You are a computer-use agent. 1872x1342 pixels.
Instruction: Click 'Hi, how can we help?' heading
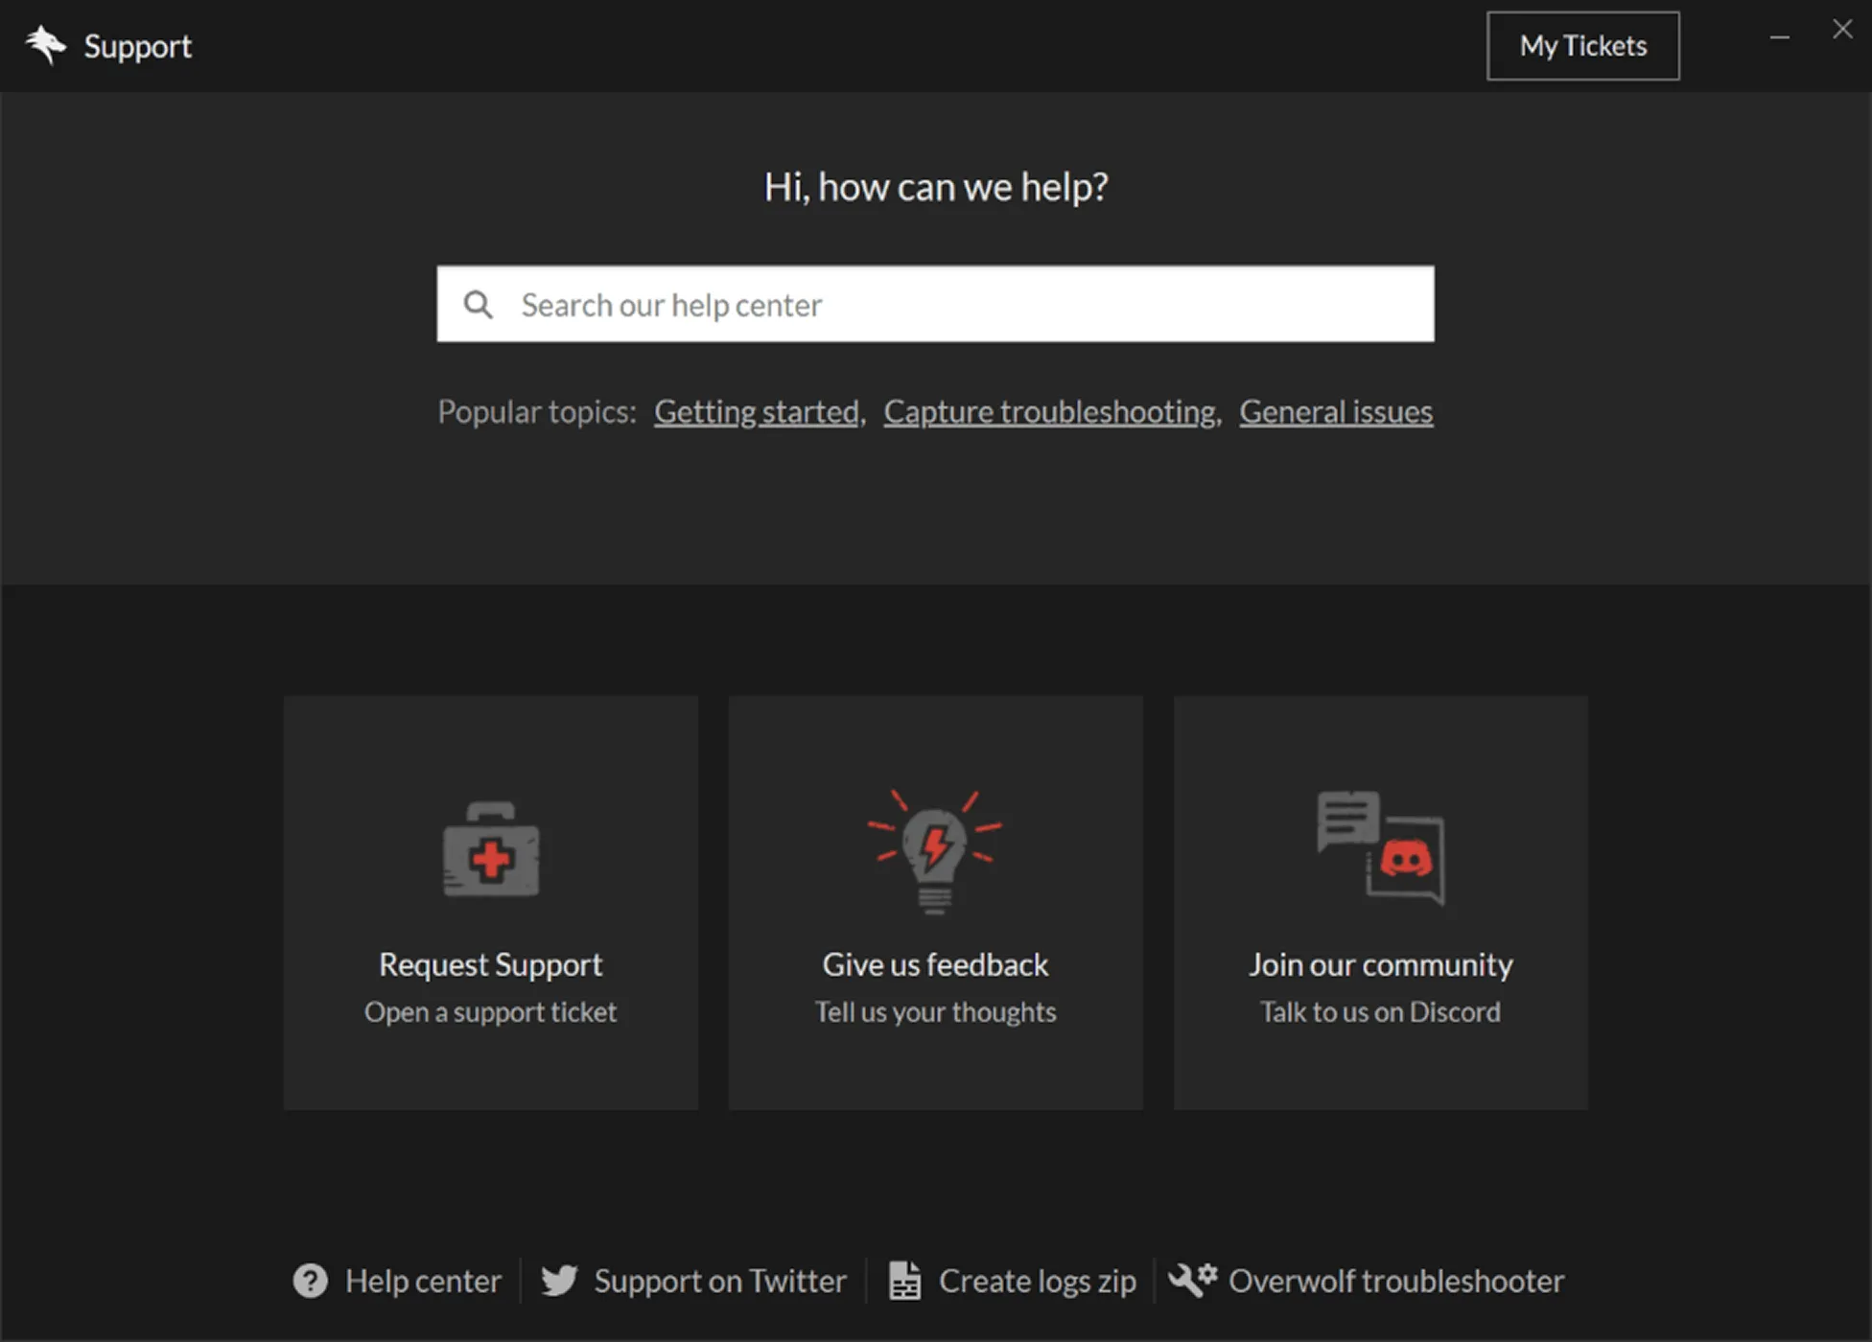[936, 187]
